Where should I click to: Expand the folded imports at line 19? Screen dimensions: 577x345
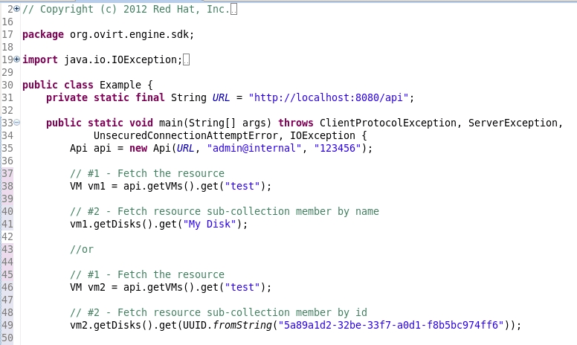pyautogui.click(x=17, y=59)
